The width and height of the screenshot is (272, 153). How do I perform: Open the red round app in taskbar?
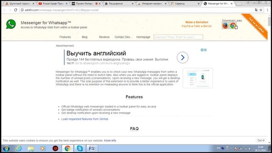[55, 148]
